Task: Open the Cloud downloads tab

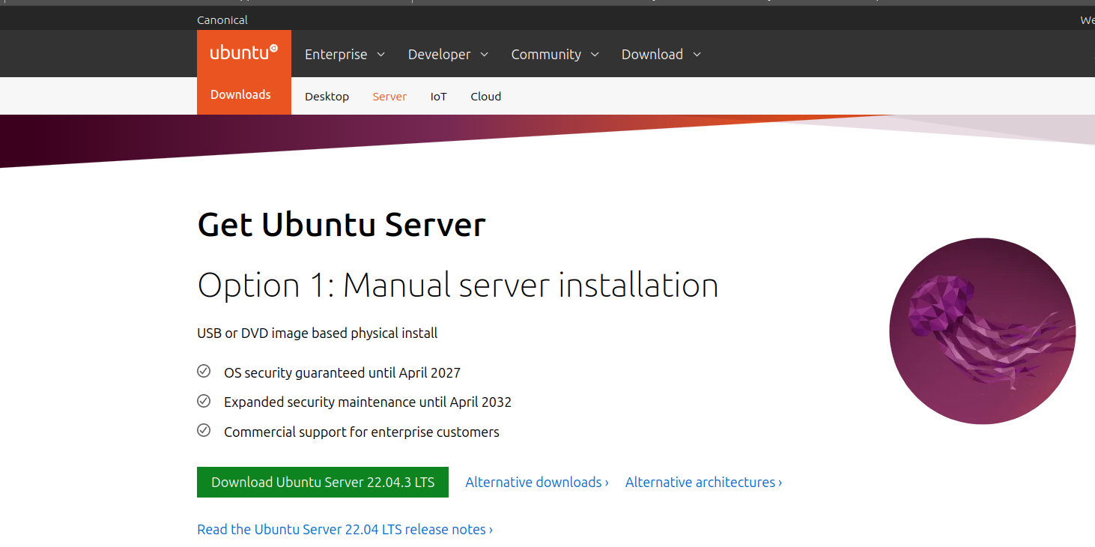Action: pos(485,97)
